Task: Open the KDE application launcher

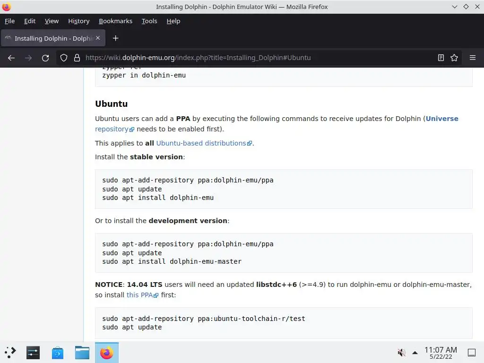Action: tap(10, 353)
